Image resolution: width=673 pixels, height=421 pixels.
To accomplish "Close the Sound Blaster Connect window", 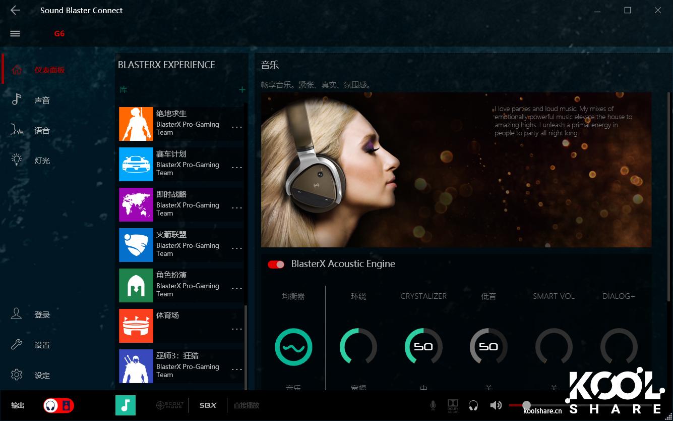I will click(x=658, y=10).
